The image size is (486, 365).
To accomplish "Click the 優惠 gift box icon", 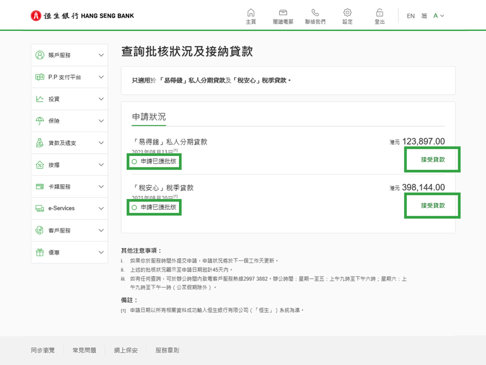I will [40, 252].
